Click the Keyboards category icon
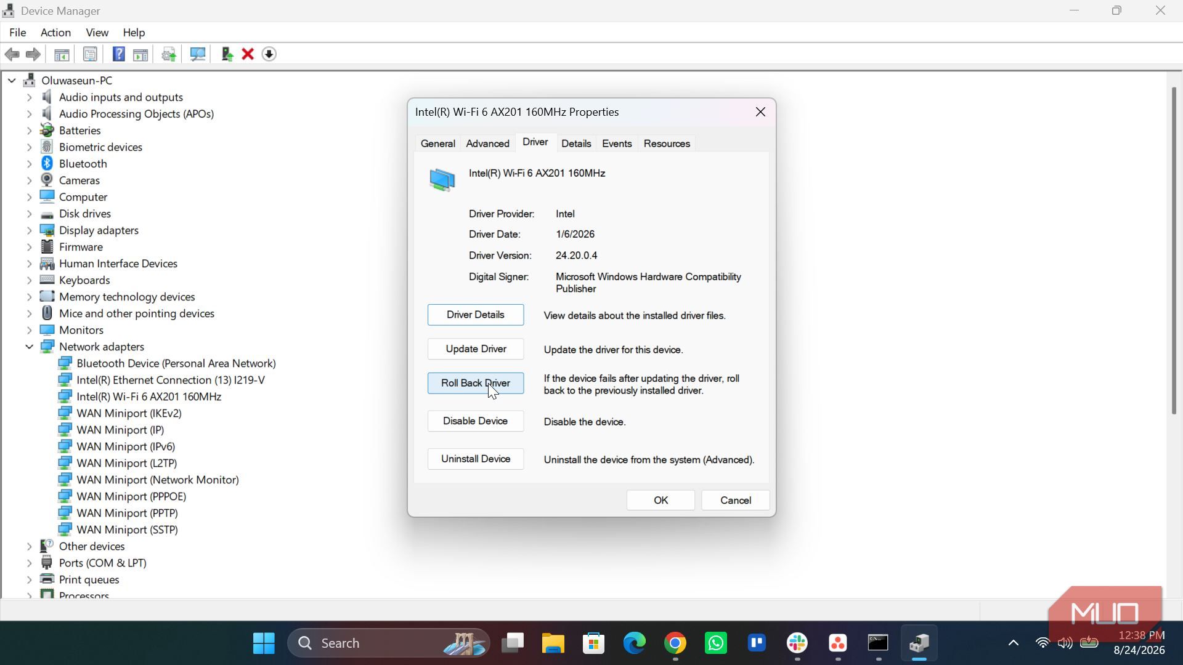This screenshot has height=665, width=1183. coord(47,280)
